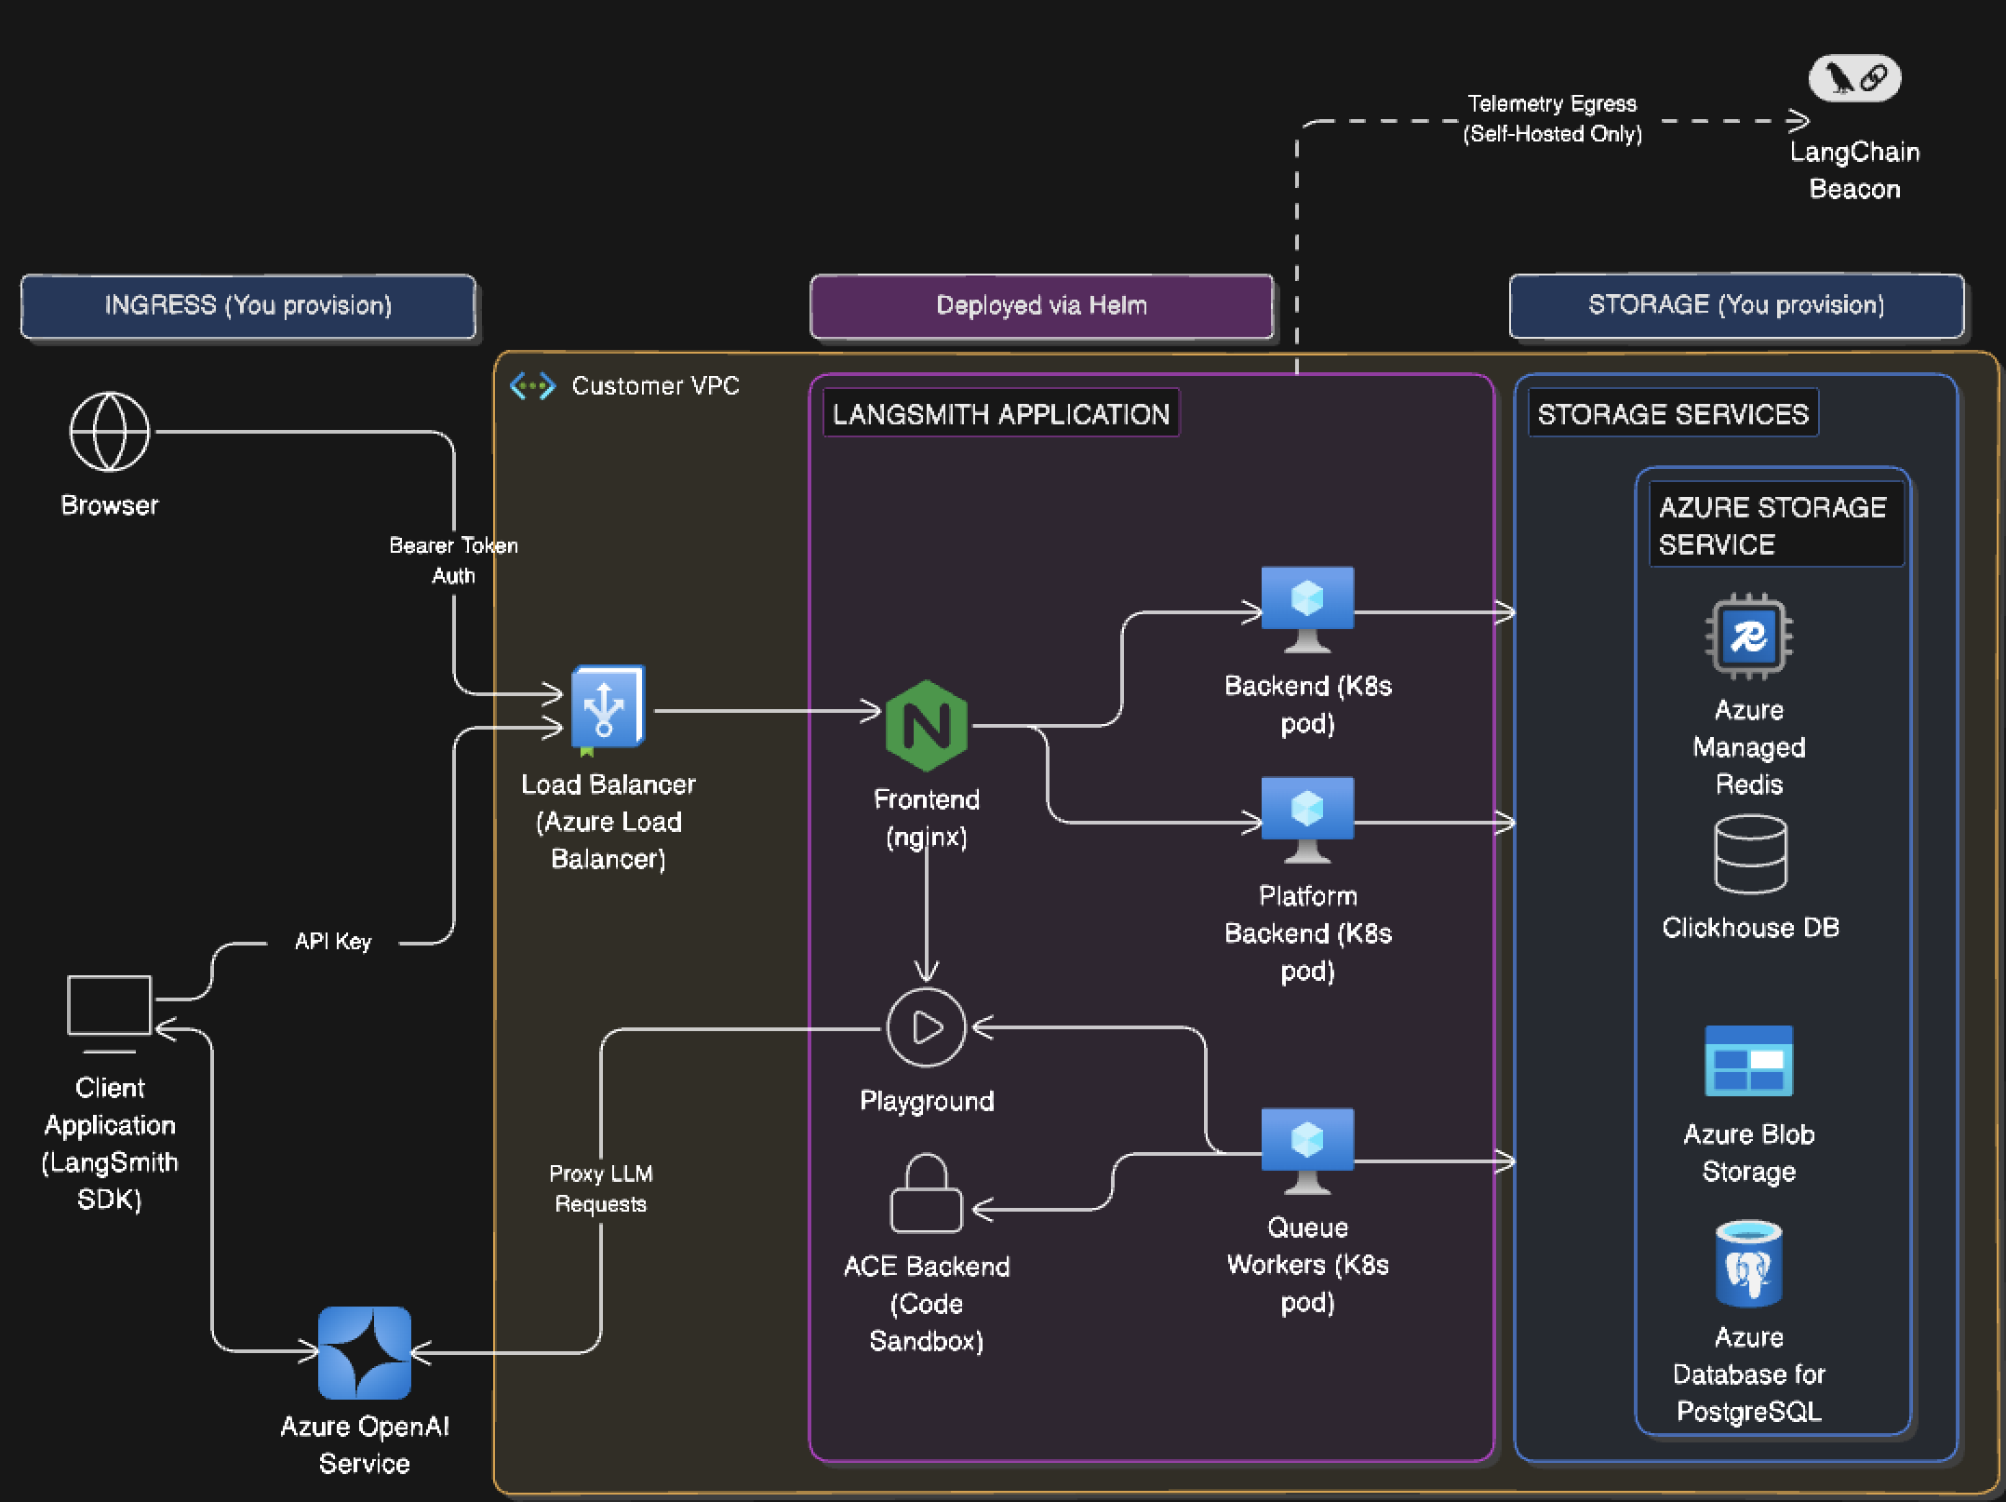Click the Azure Blob Storage caption
Viewport: 2006px width, 1502px height.
pos(1749,1153)
